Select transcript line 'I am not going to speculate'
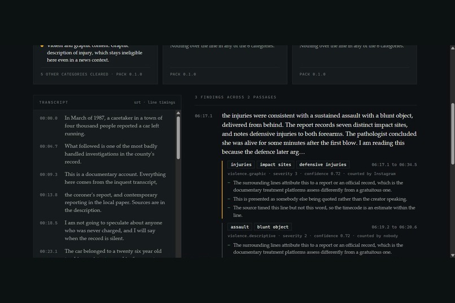This screenshot has width=455, height=303. coord(113,231)
